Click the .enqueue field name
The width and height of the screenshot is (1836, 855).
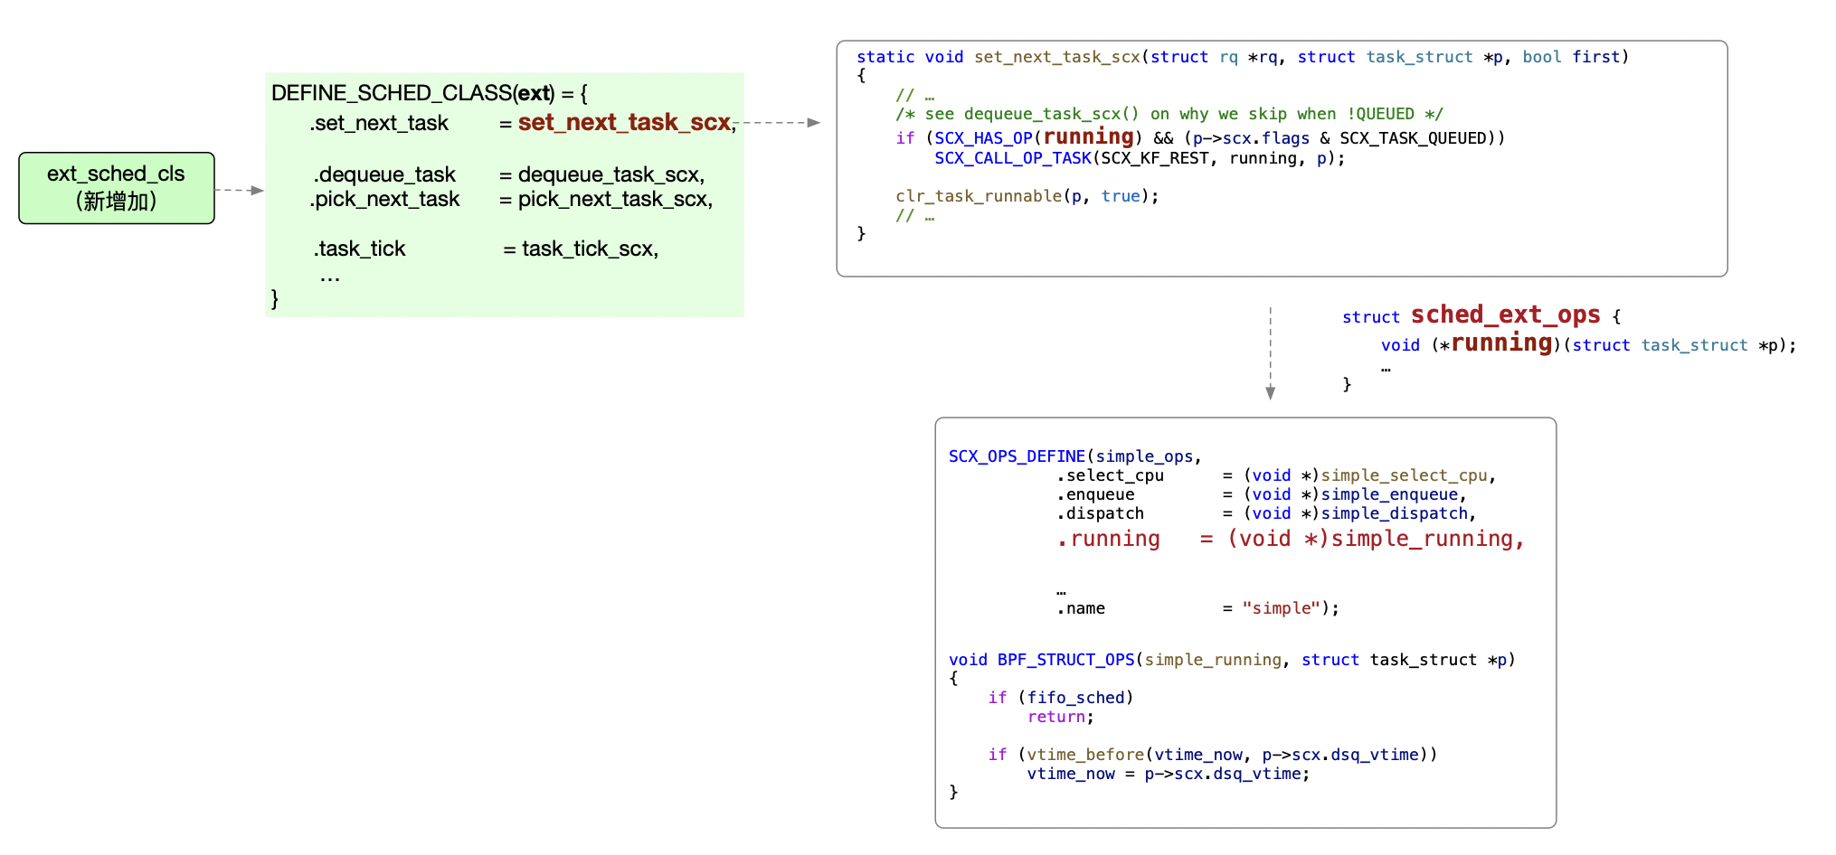coord(1095,494)
